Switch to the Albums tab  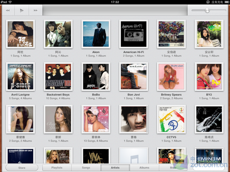click(x=144, y=167)
